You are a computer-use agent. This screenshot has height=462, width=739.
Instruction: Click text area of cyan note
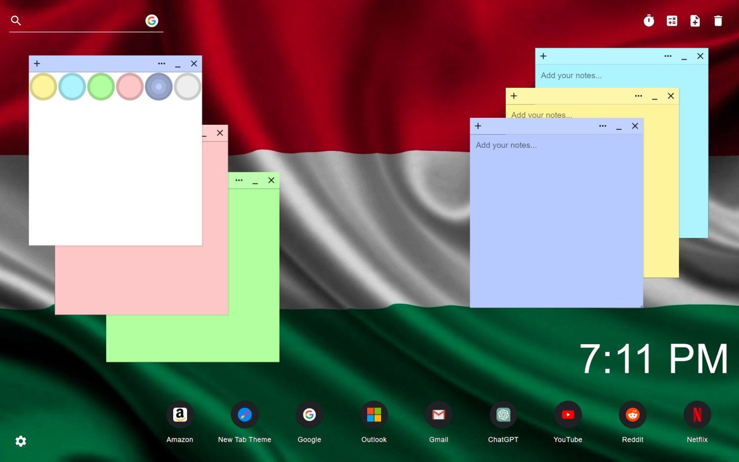621,76
